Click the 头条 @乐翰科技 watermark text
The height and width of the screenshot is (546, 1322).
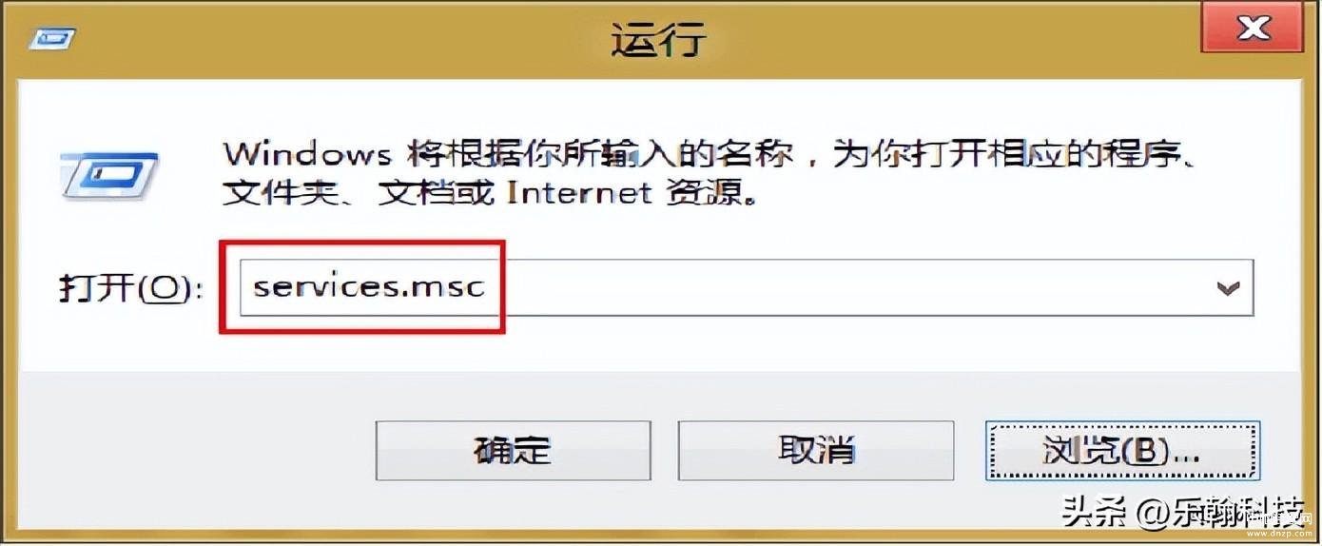[1182, 514]
